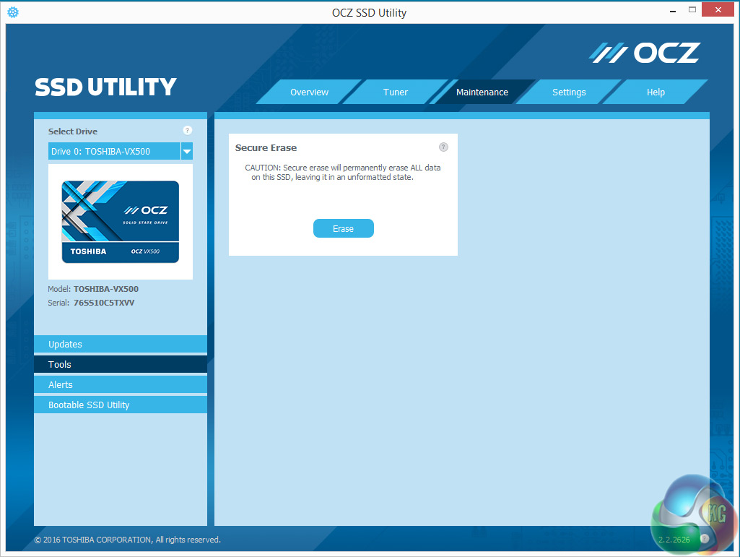740x557 pixels.
Task: Open the Overview tab
Action: [309, 92]
